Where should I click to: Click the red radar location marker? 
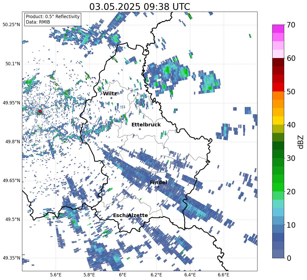coord(40,112)
